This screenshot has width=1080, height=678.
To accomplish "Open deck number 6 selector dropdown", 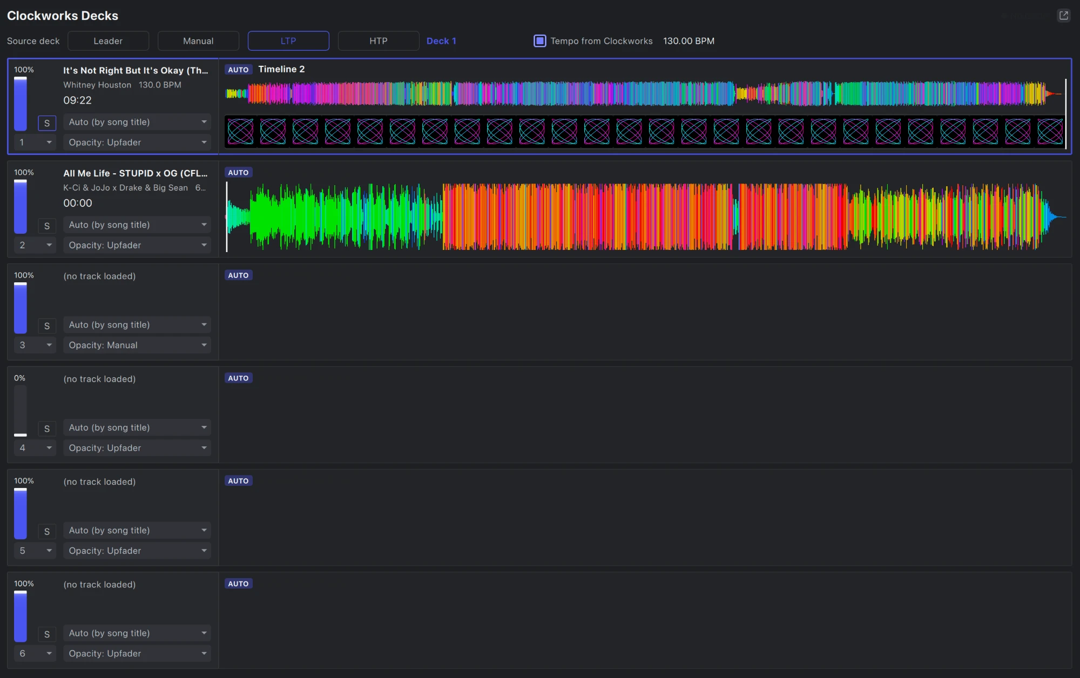I will click(35, 654).
